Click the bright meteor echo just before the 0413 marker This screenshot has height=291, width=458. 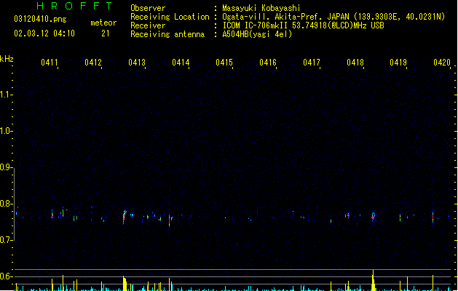click(x=125, y=217)
